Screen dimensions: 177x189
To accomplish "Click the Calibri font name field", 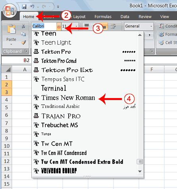I will pos(44,26).
